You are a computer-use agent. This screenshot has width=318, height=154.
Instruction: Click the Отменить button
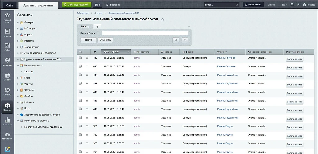[105, 40]
